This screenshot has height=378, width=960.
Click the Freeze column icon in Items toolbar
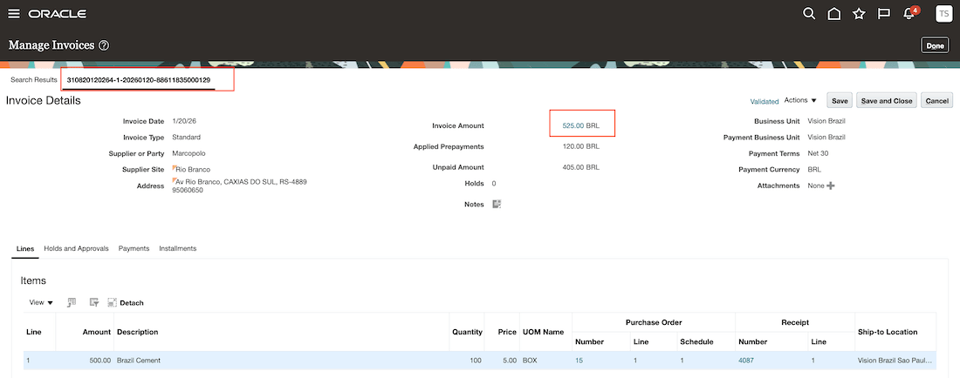click(x=72, y=302)
